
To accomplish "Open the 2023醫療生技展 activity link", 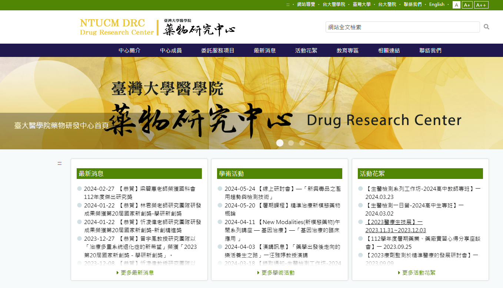I will (x=396, y=226).
